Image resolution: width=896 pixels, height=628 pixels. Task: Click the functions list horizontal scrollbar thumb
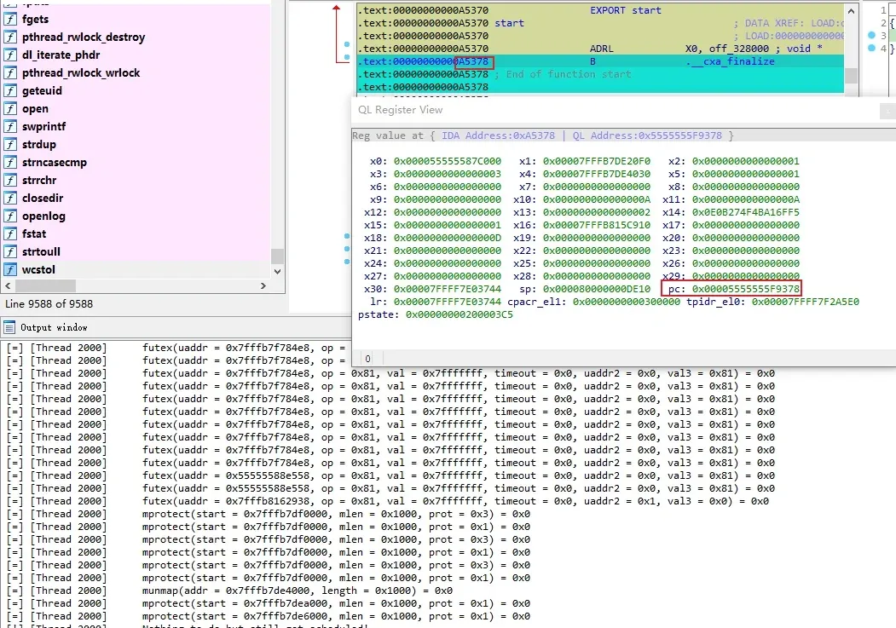click(46, 285)
